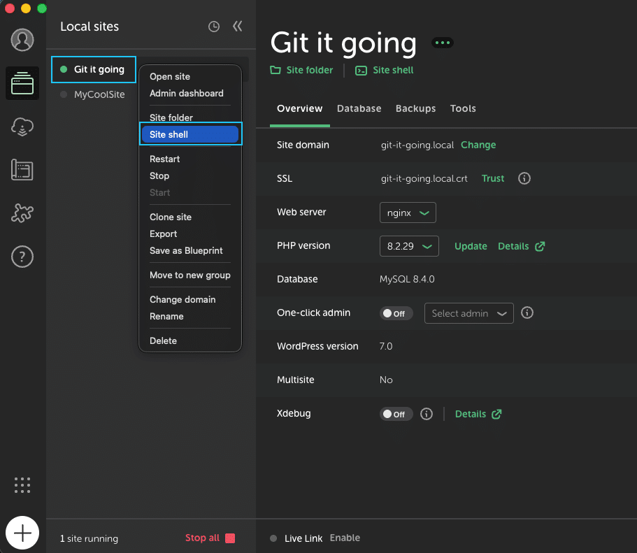The height and width of the screenshot is (553, 637).
Task: Choose Save as Blueprint in context menu
Action: (186, 251)
